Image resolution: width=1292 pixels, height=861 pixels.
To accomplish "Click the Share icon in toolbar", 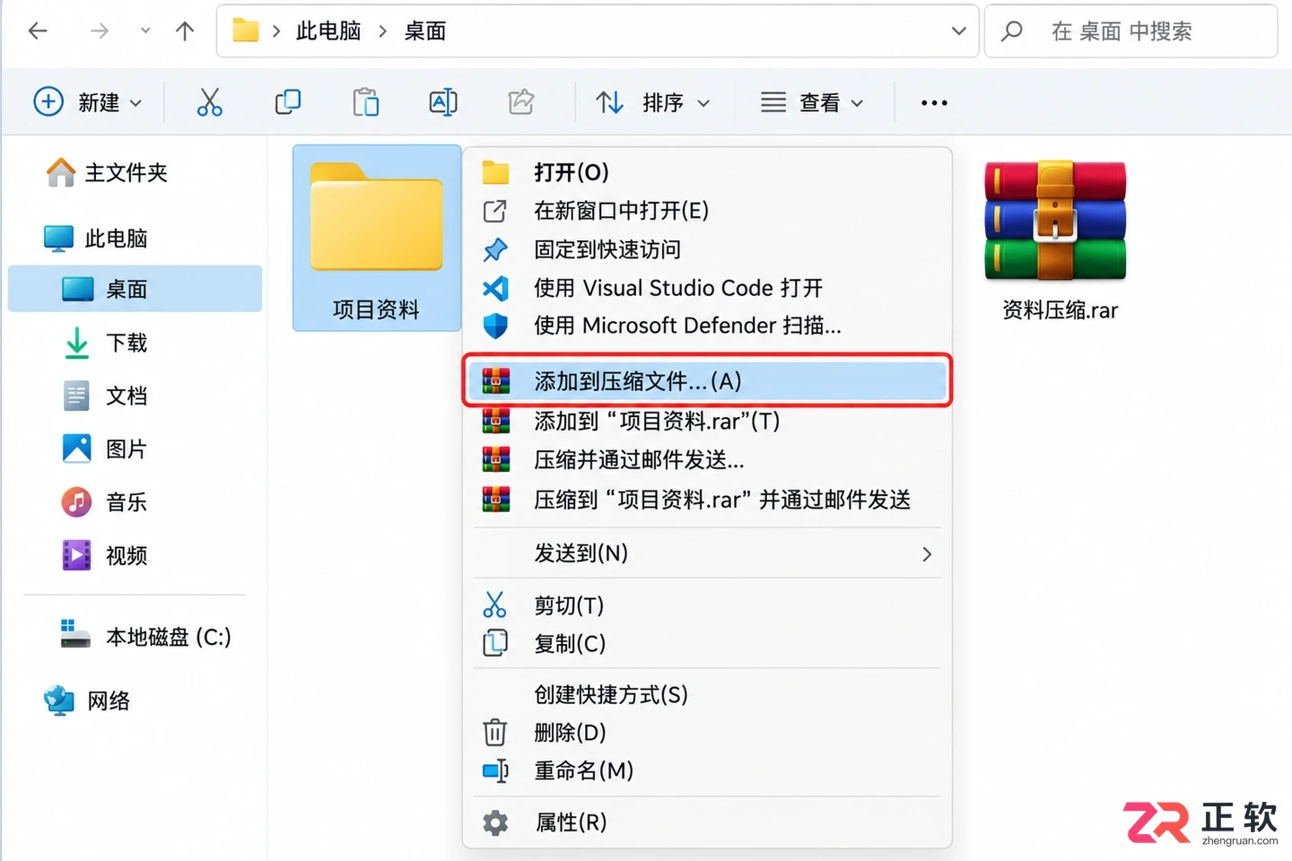I will tap(521, 102).
